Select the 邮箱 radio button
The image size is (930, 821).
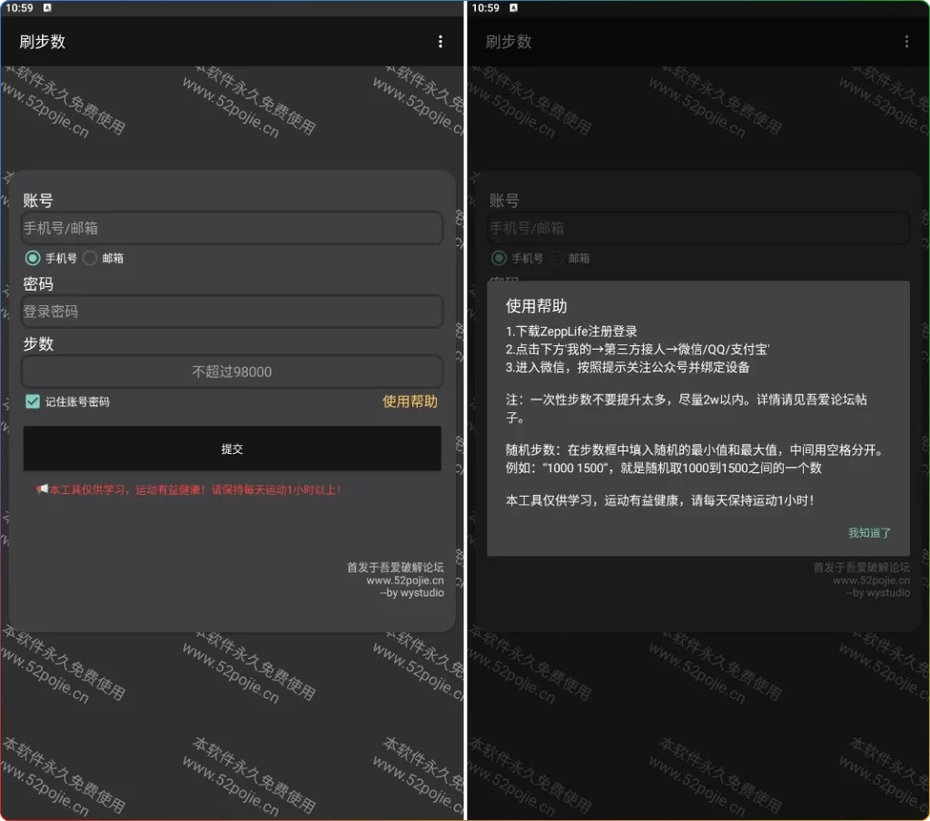click(x=89, y=258)
